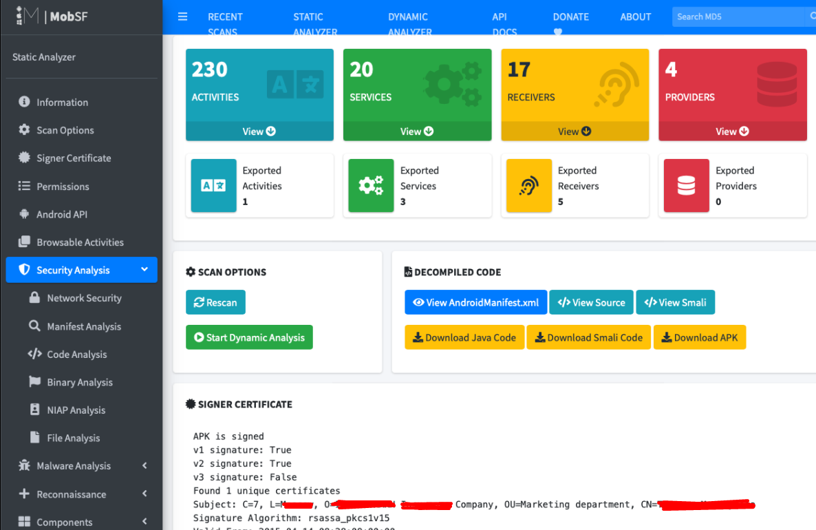Expand View under 4 Providers
Viewport: 816px width, 530px height.
coord(732,131)
